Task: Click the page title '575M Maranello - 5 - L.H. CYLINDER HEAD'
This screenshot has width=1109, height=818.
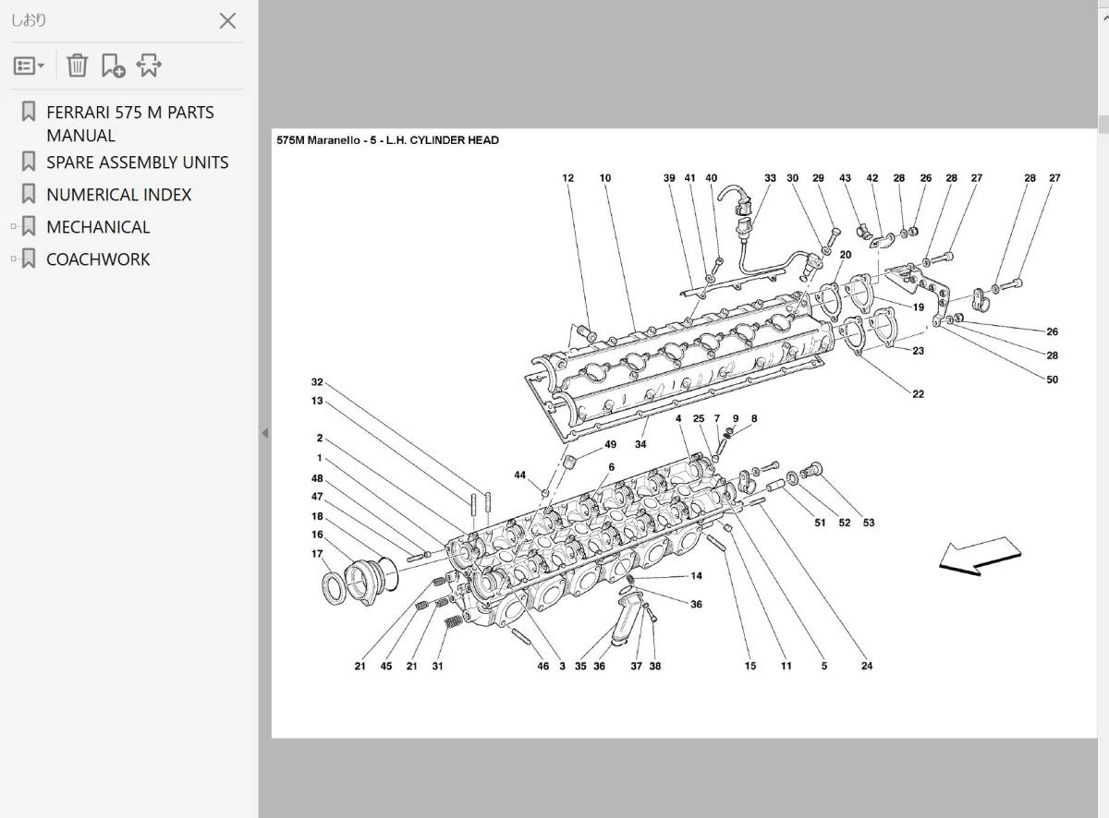Action: coord(387,140)
